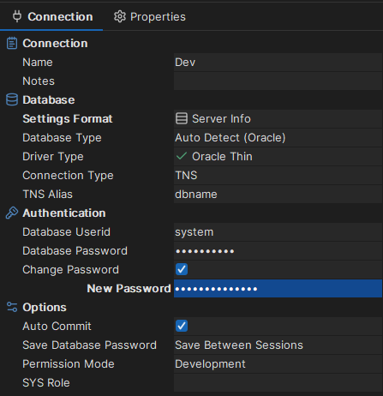Click the gear icon on Properties tab
Screen dimensions: 383x396
coord(120,16)
